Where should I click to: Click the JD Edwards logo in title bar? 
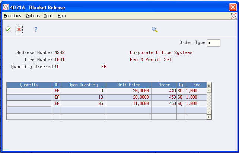coord(6,7)
